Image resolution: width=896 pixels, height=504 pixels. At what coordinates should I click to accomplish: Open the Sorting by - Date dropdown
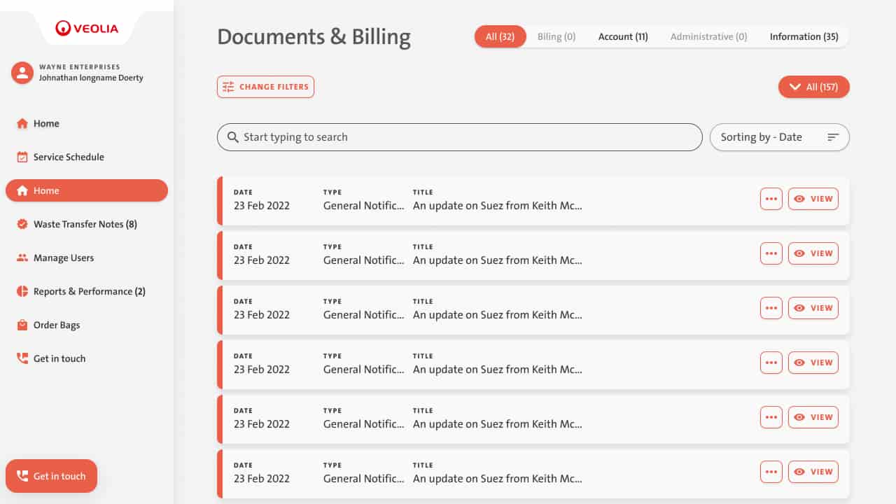(x=779, y=137)
